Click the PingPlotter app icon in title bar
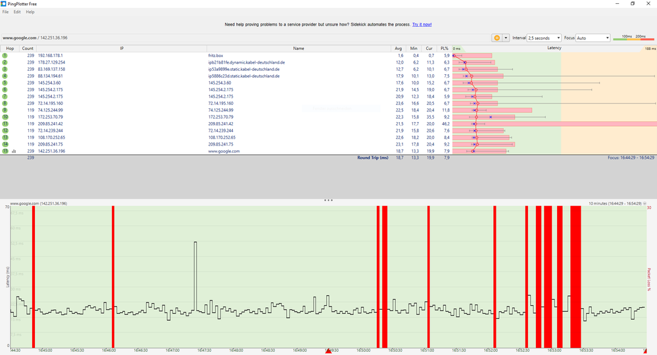 (x=3, y=4)
